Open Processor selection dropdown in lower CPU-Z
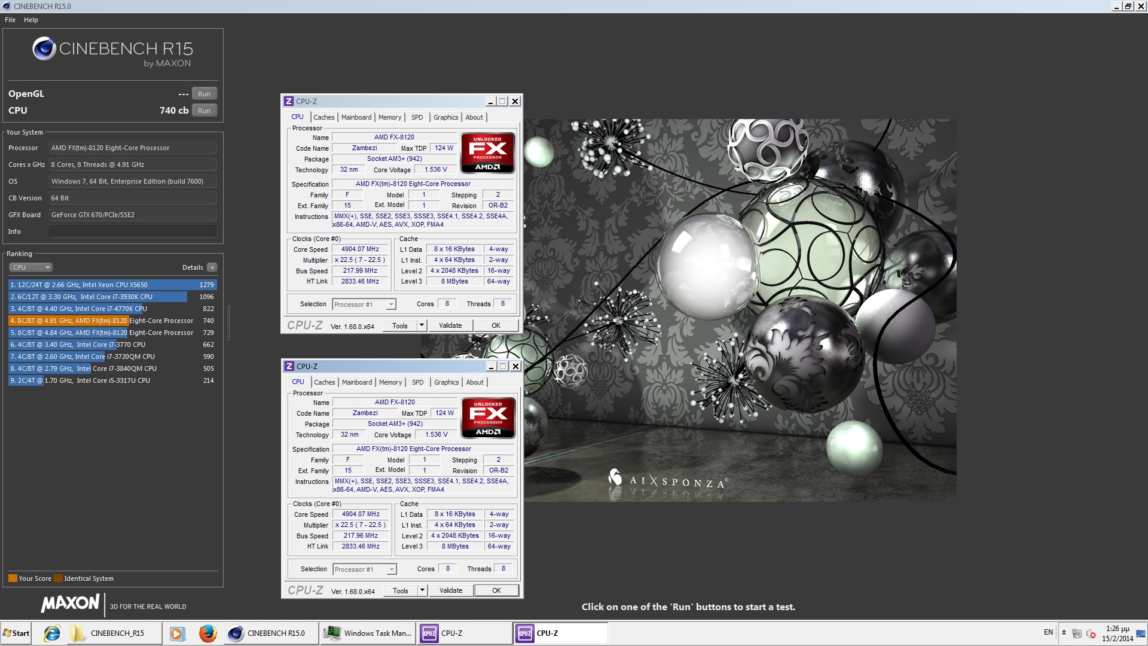 (x=365, y=569)
